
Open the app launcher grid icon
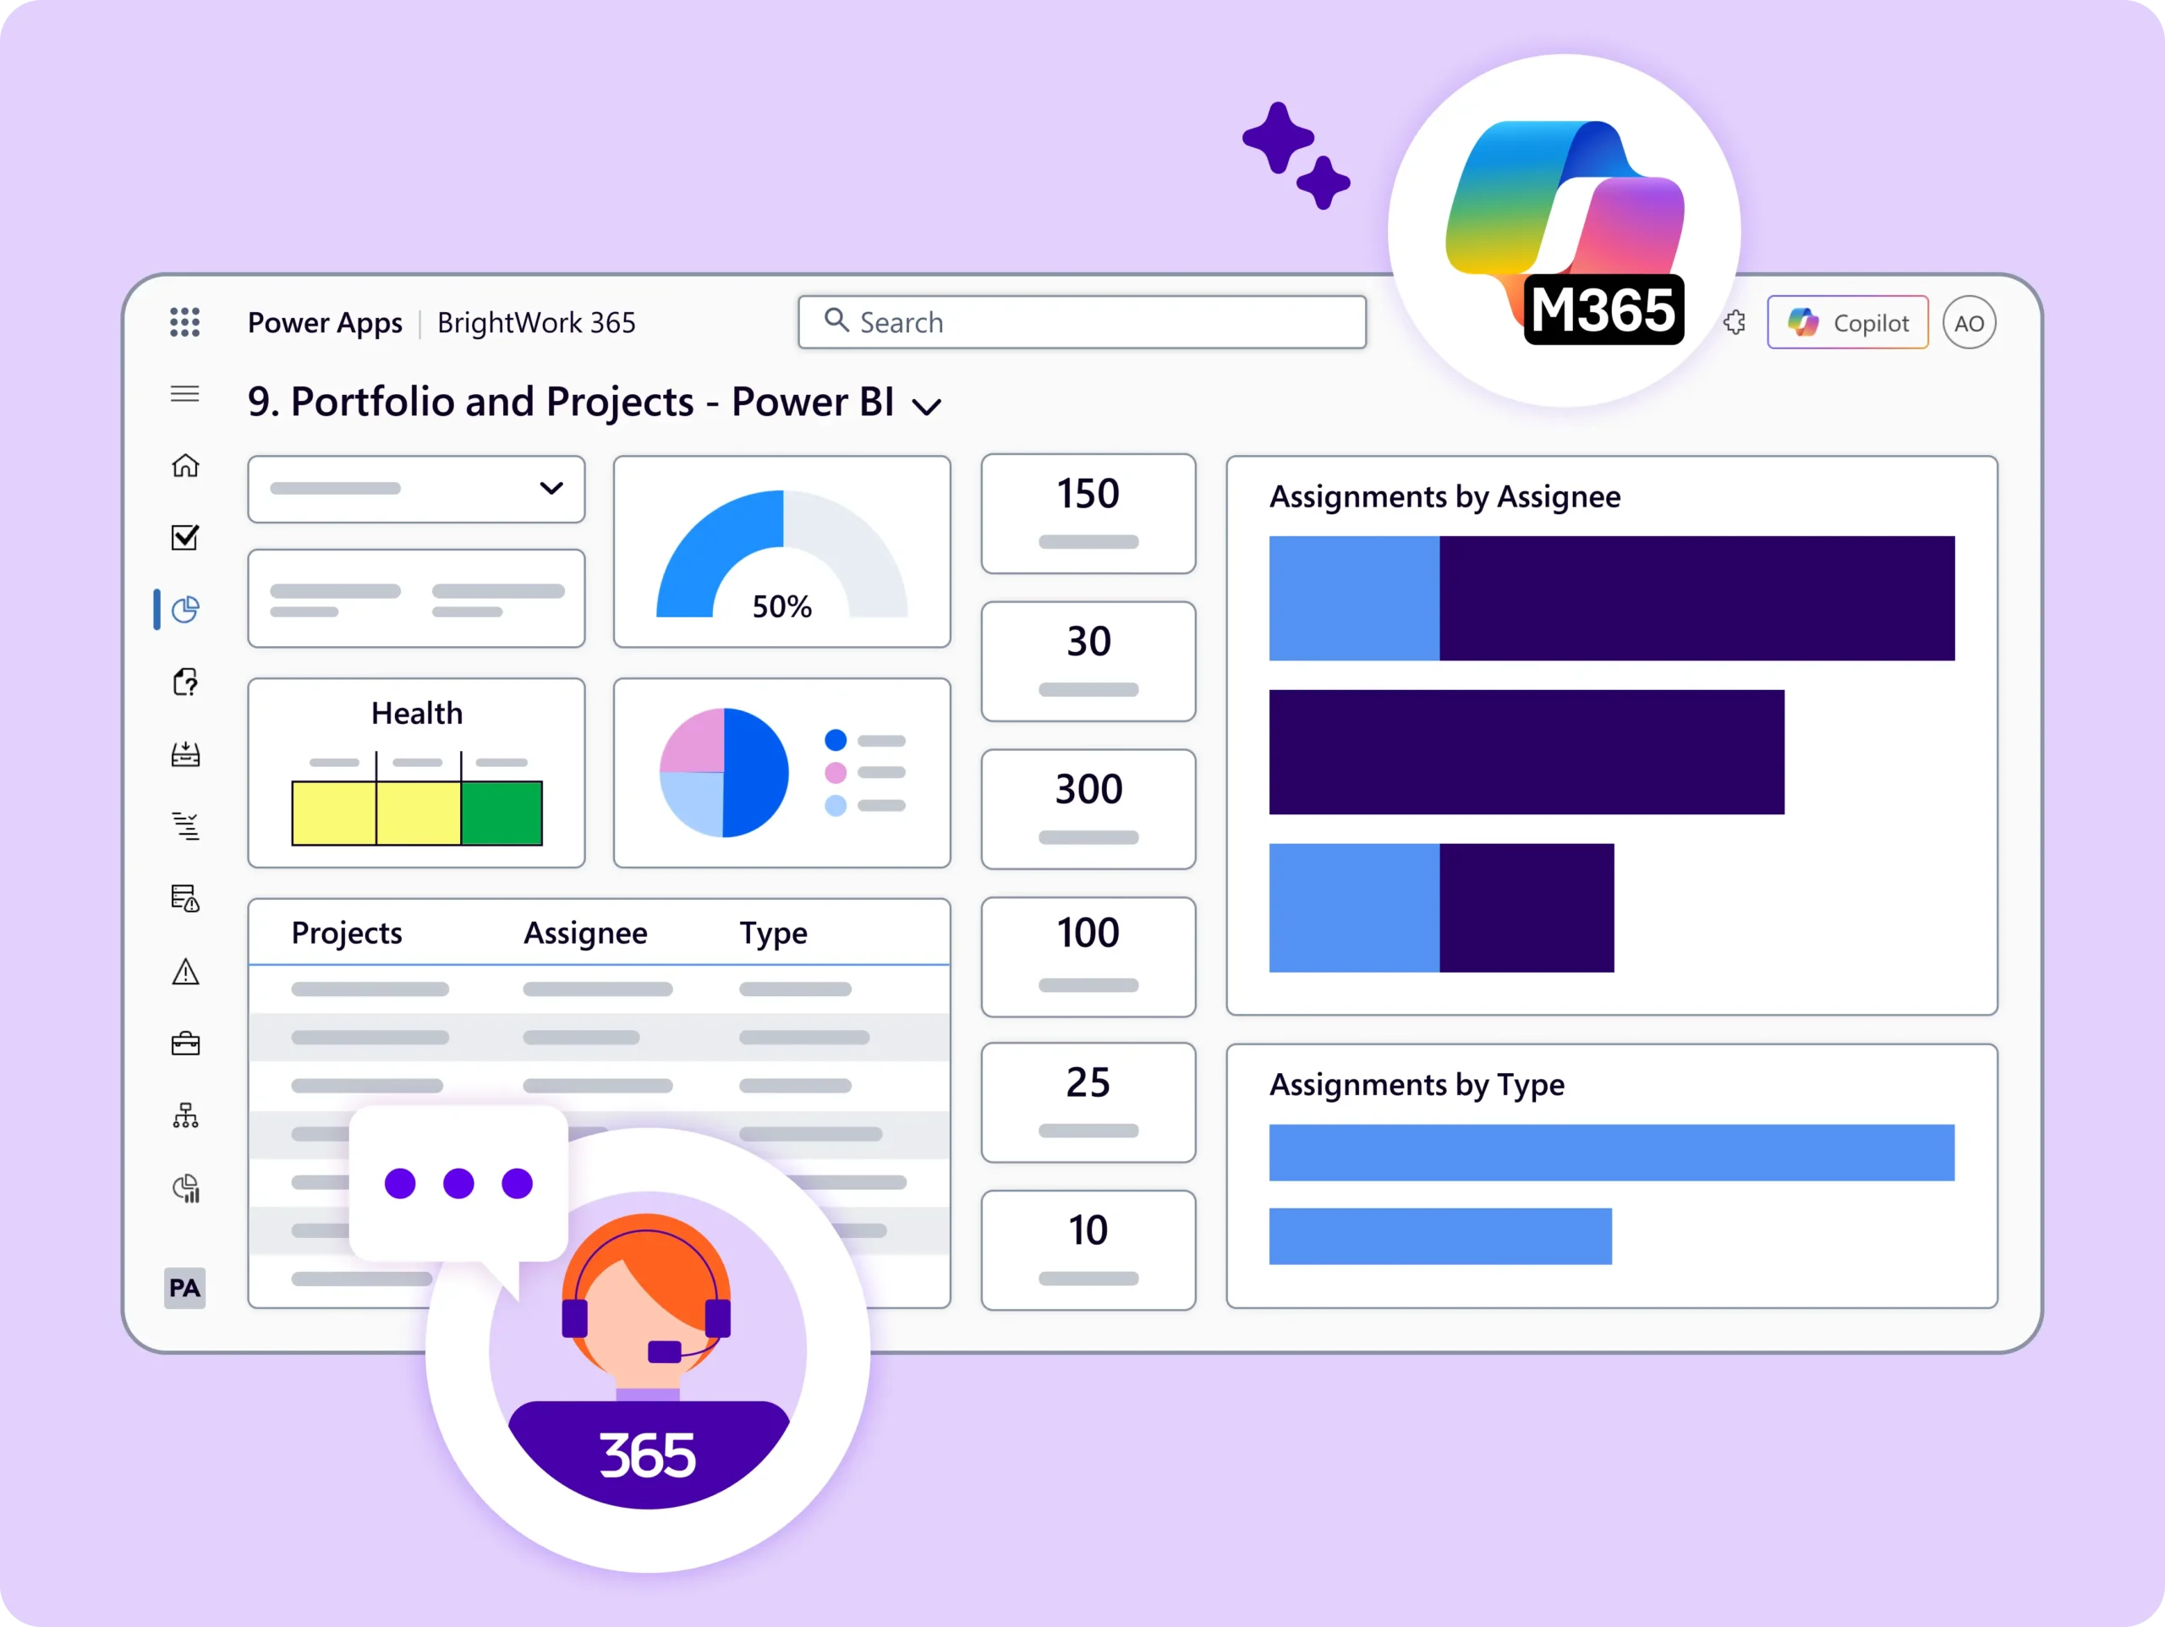pyautogui.click(x=184, y=322)
